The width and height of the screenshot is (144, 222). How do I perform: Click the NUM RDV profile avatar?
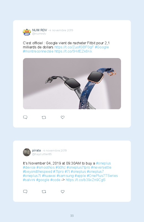pos(27,32)
